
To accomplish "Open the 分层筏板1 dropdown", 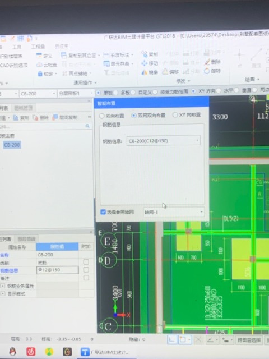I will click(x=76, y=93).
